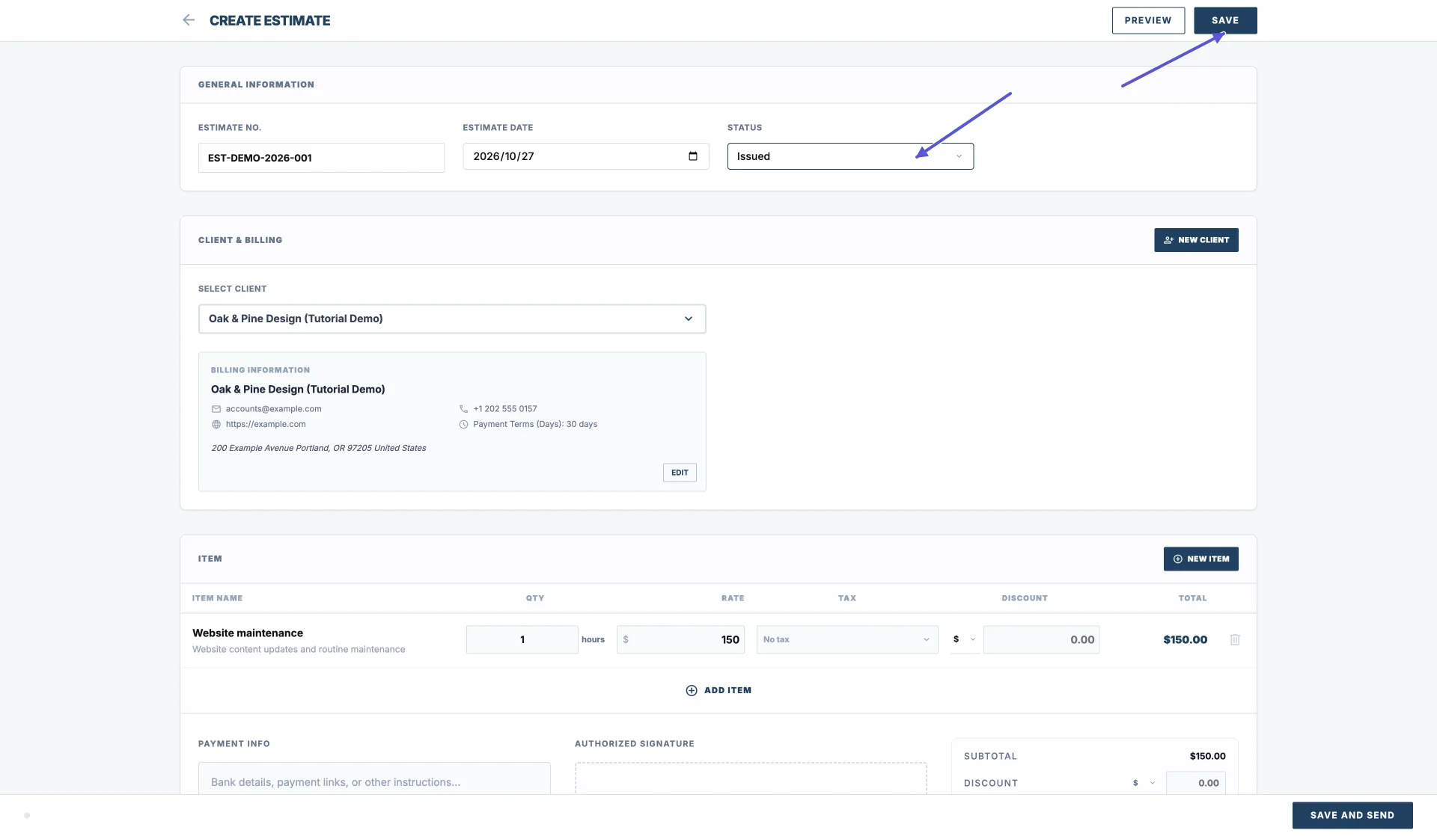Click the Estimate Date field
1437x836 pixels.
click(x=586, y=156)
